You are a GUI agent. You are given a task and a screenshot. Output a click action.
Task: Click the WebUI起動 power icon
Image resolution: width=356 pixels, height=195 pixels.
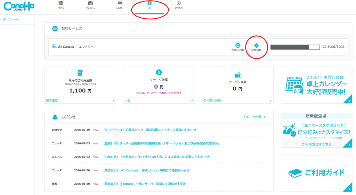238,45
